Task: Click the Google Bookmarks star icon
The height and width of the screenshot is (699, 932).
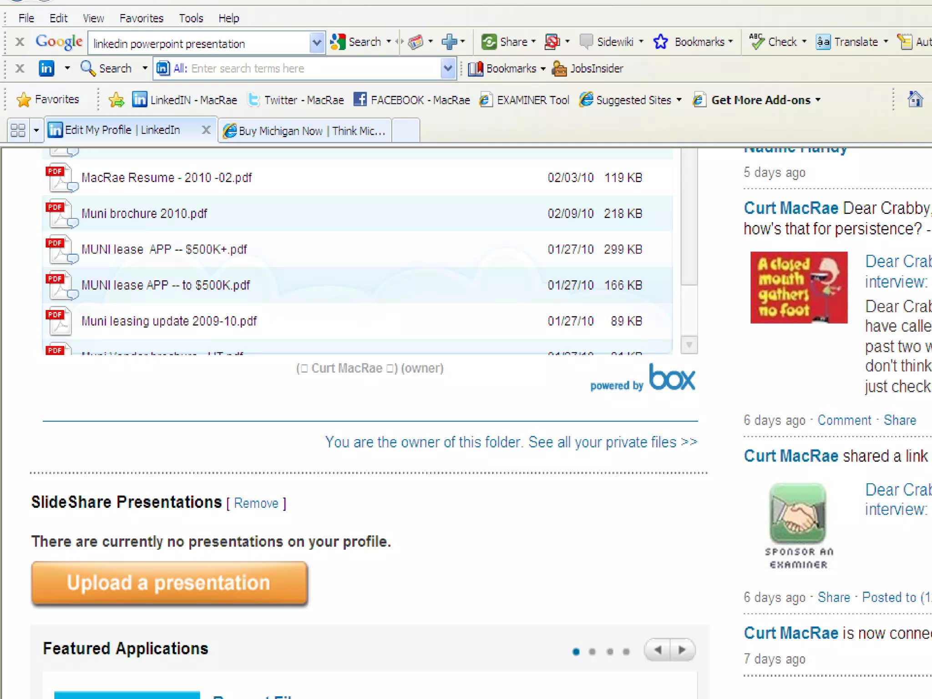Action: click(x=660, y=42)
